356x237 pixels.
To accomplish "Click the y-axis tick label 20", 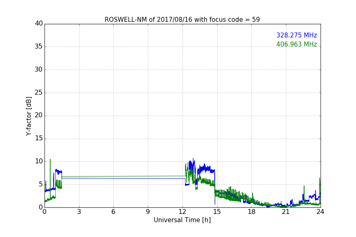I will click(39, 115).
